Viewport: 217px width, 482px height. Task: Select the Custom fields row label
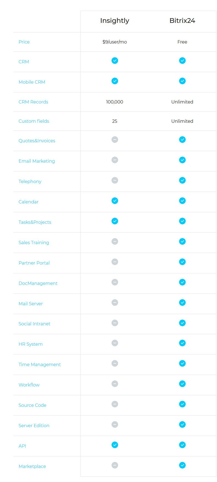click(x=34, y=121)
